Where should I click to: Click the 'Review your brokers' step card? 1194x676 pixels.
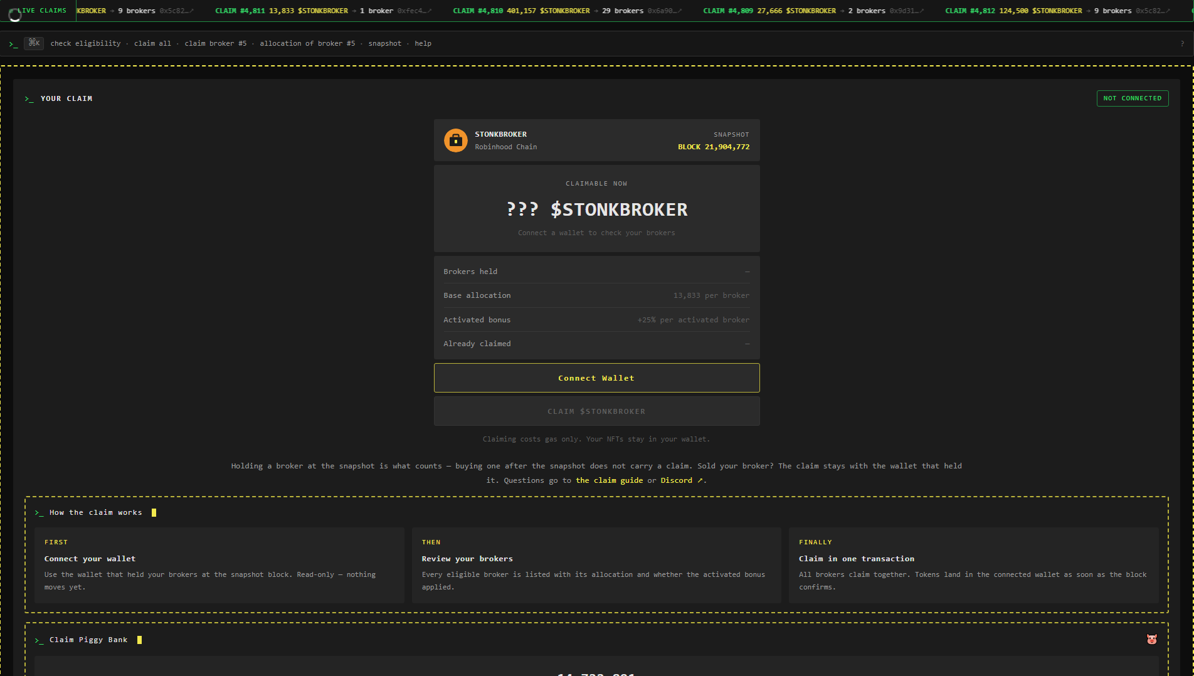(596, 565)
